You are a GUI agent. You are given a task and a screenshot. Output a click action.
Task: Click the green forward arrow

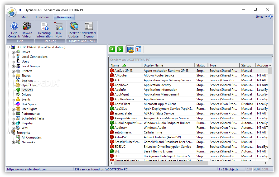(x=120, y=49)
